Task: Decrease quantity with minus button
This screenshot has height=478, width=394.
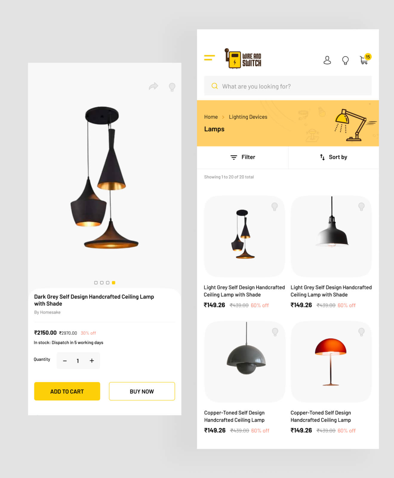Action: pos(65,361)
